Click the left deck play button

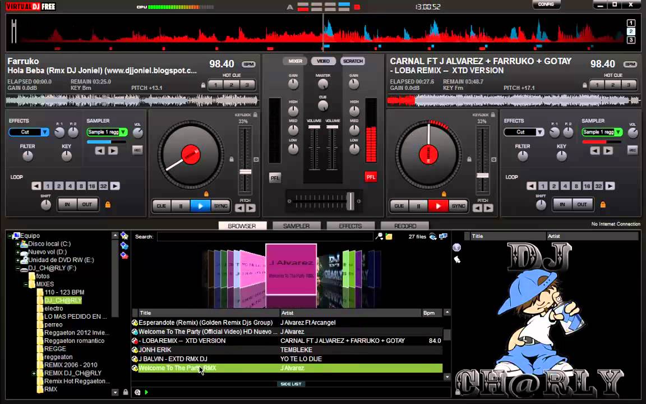(x=201, y=206)
